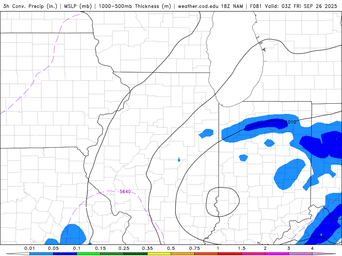Click the 0.01 legend value
This screenshot has width=342, height=256.
coord(29,248)
